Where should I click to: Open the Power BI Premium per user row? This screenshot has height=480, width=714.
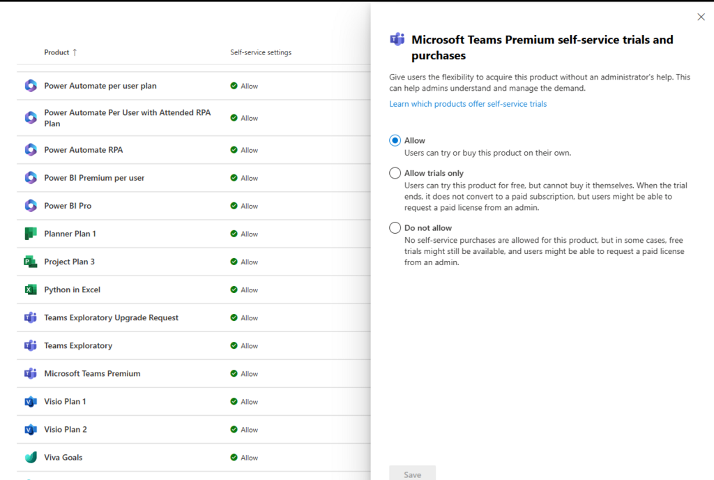pyautogui.click(x=94, y=178)
